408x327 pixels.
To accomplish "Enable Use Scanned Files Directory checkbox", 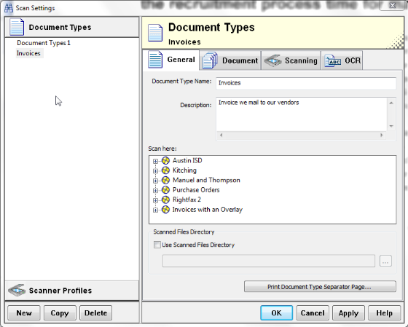I will [x=157, y=245].
